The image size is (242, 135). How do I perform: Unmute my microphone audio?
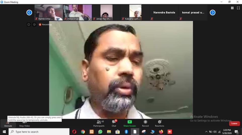point(8,123)
